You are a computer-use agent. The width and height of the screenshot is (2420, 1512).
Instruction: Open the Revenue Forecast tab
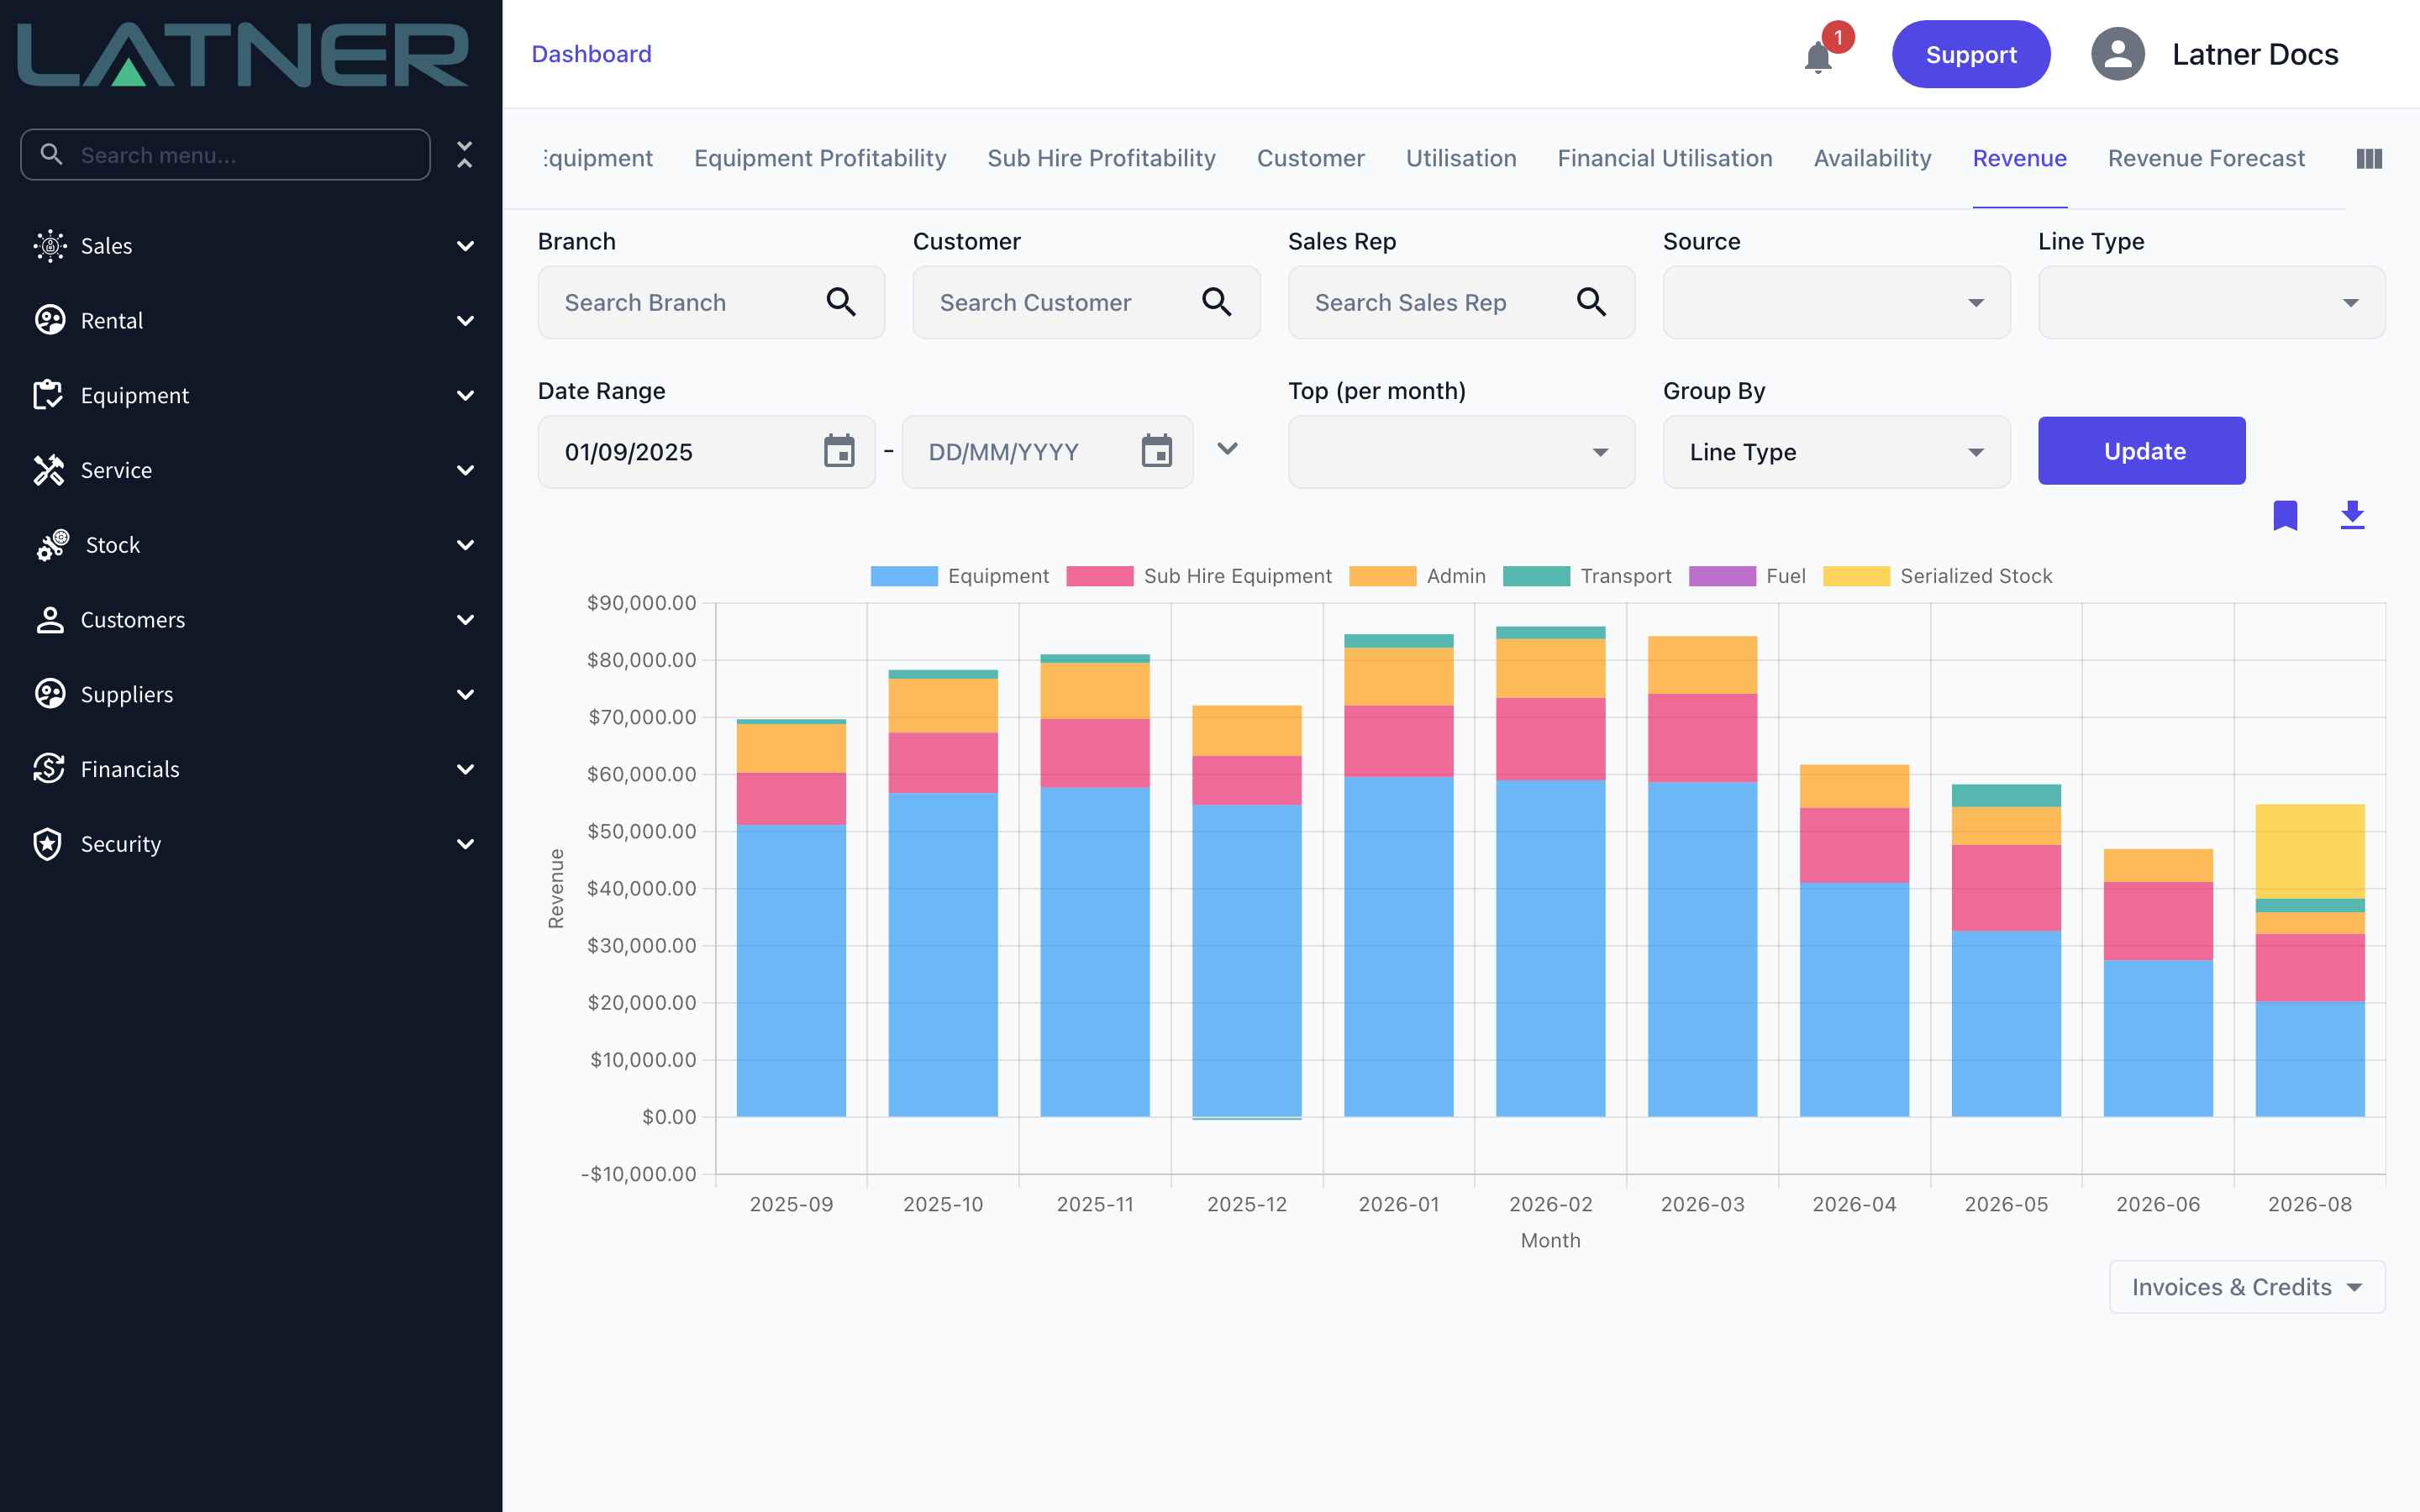(x=2206, y=158)
